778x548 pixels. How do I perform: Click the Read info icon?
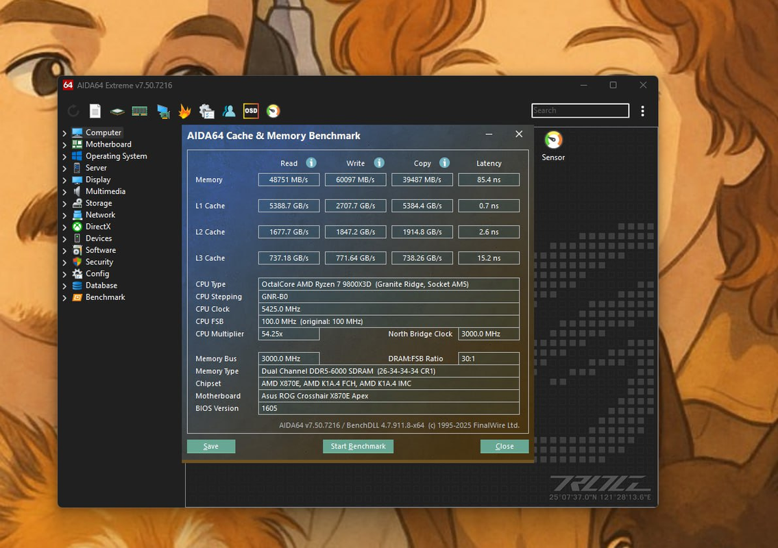point(311,162)
